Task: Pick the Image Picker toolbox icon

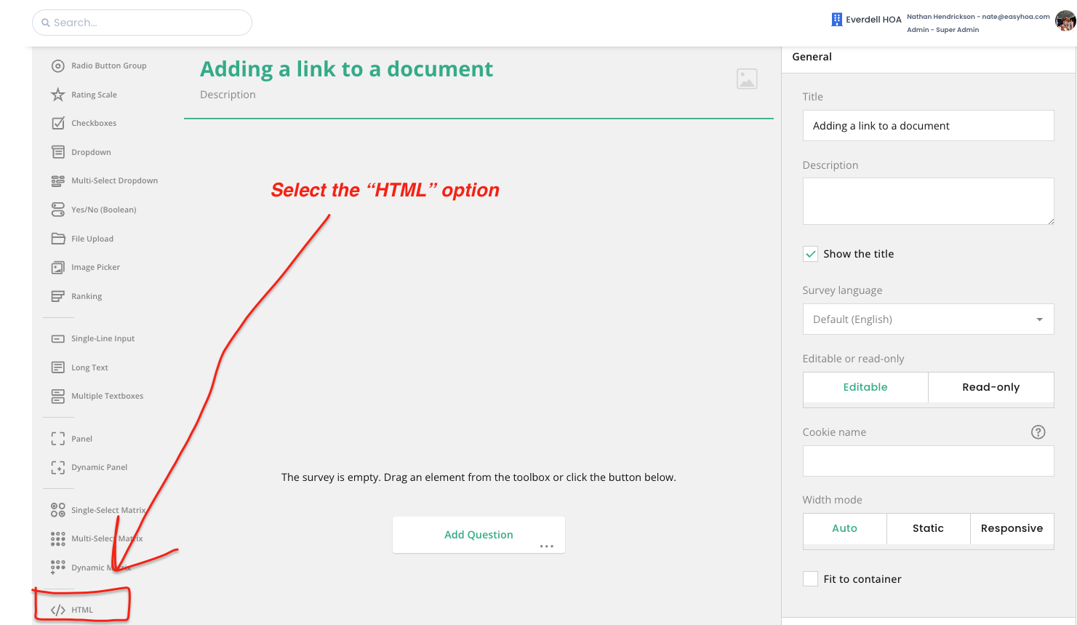Action: pyautogui.click(x=58, y=268)
